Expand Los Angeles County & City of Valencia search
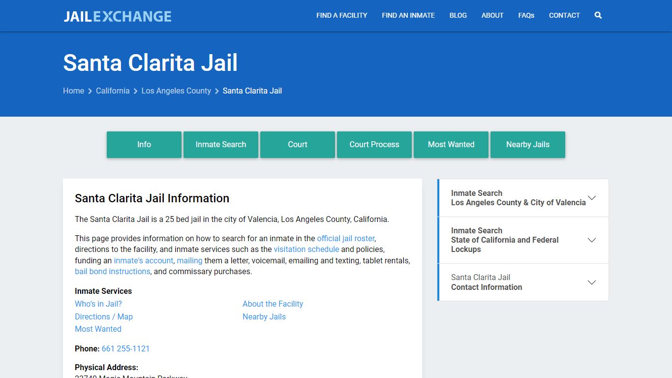Viewport: 672px width, 378px height. (523, 198)
